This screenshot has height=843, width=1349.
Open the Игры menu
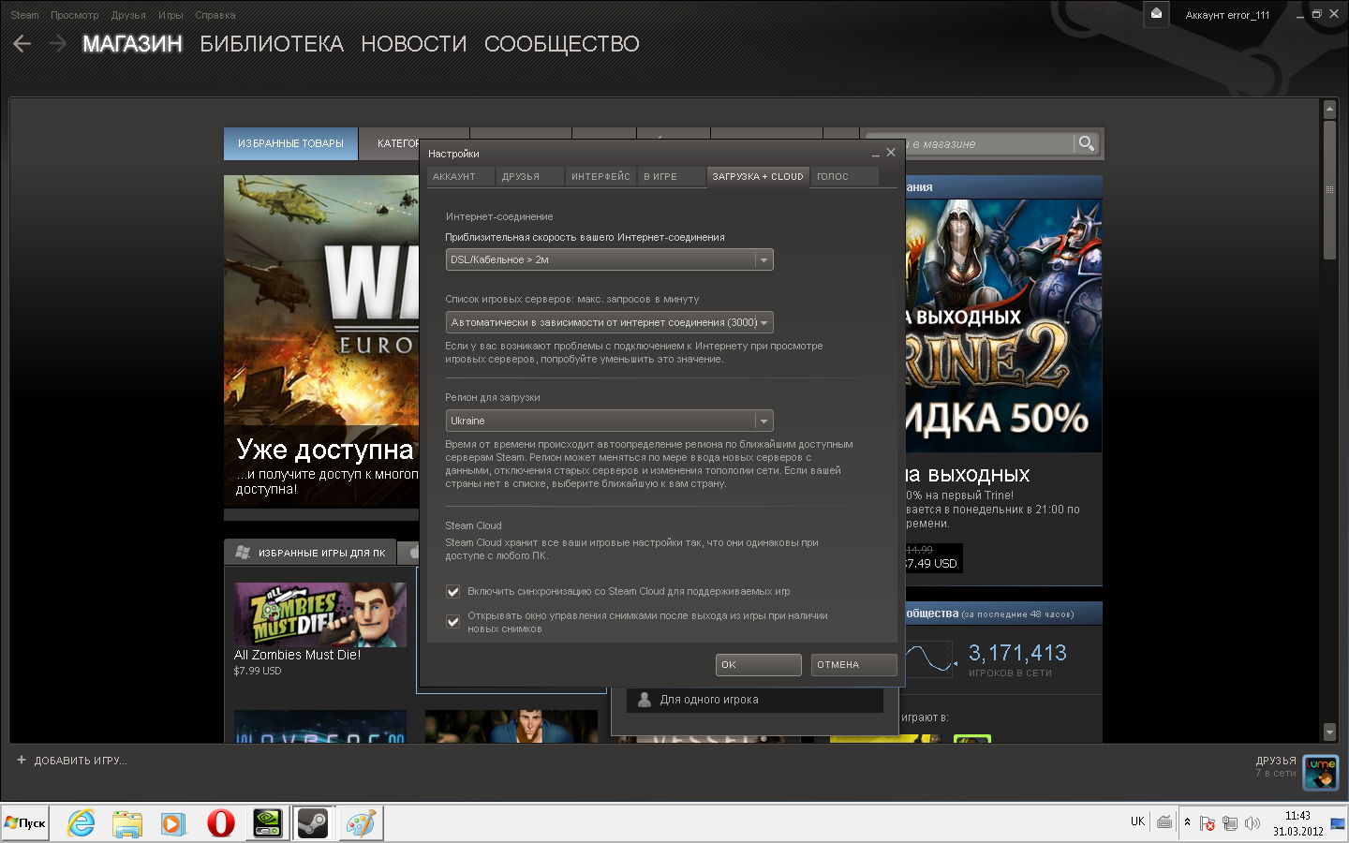pos(170,15)
